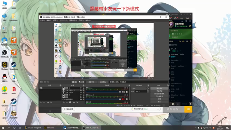Screen dimensions: 231x130
Task: Mute the first mixer channel speaker icon
Action: 123,92
